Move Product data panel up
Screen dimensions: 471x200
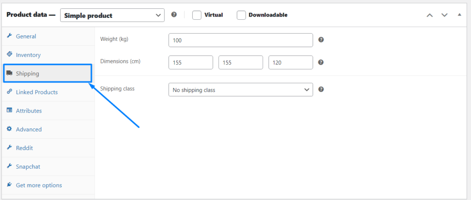(430, 15)
